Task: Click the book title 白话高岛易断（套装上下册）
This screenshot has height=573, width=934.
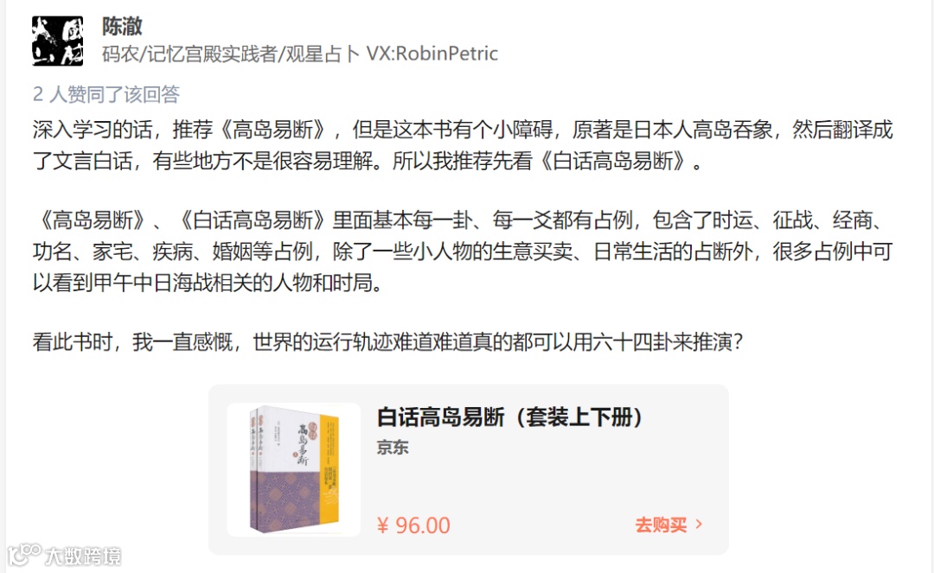Action: (509, 417)
